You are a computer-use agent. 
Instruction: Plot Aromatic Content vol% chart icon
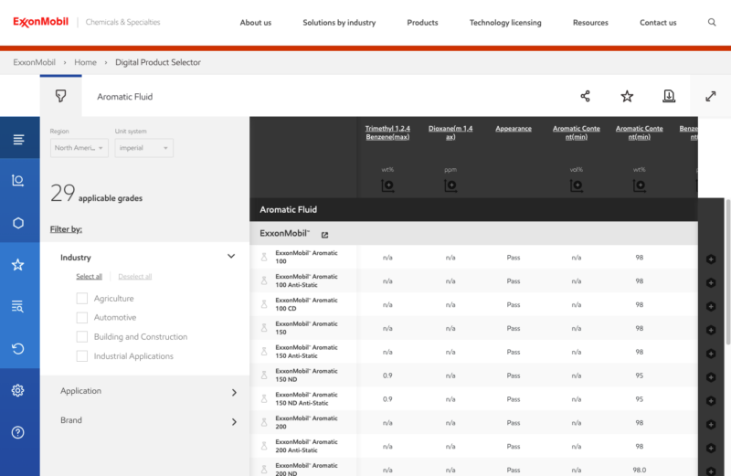click(x=577, y=185)
